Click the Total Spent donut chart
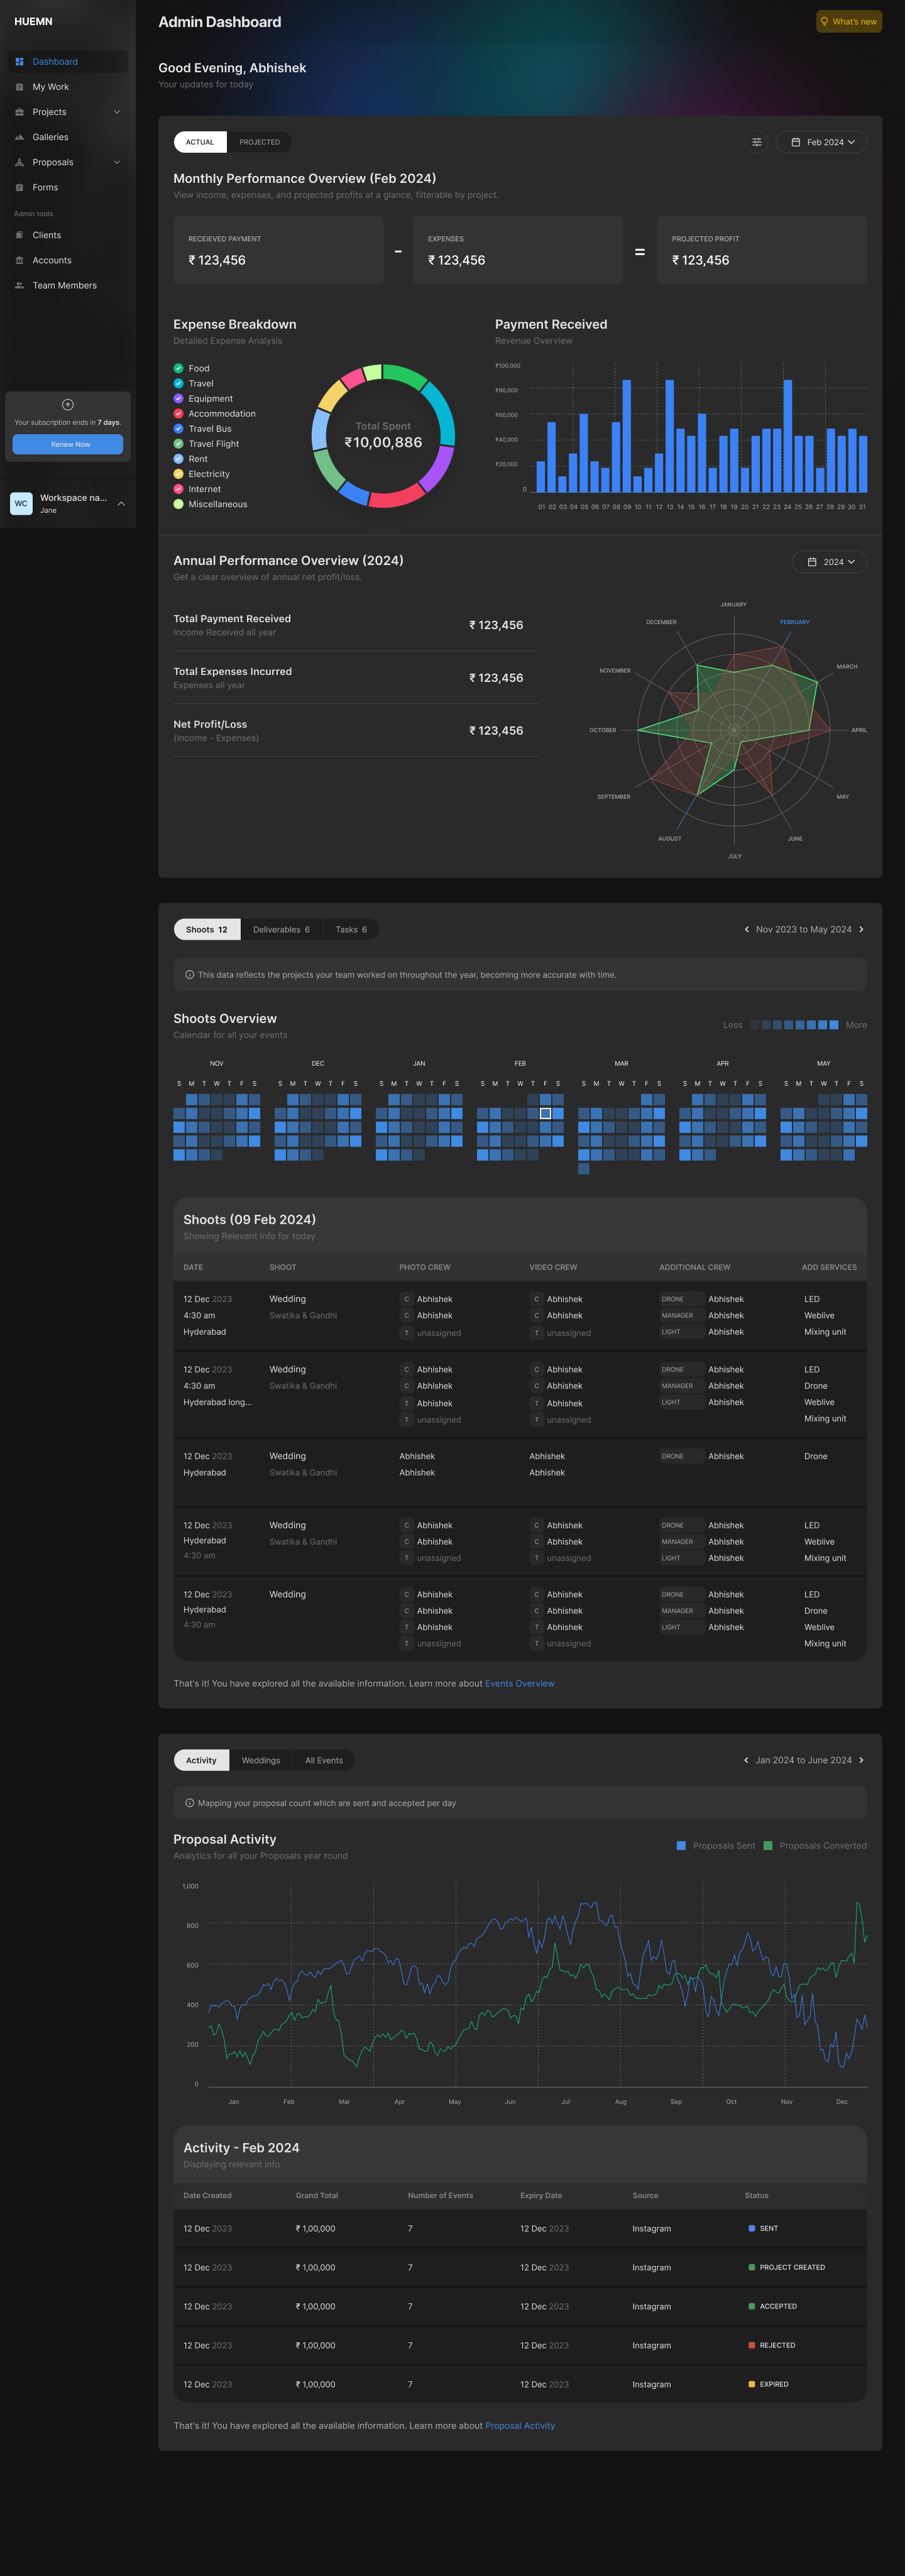Viewport: 905px width, 2576px height. click(383, 435)
